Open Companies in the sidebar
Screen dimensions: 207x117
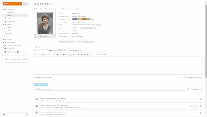11,12
